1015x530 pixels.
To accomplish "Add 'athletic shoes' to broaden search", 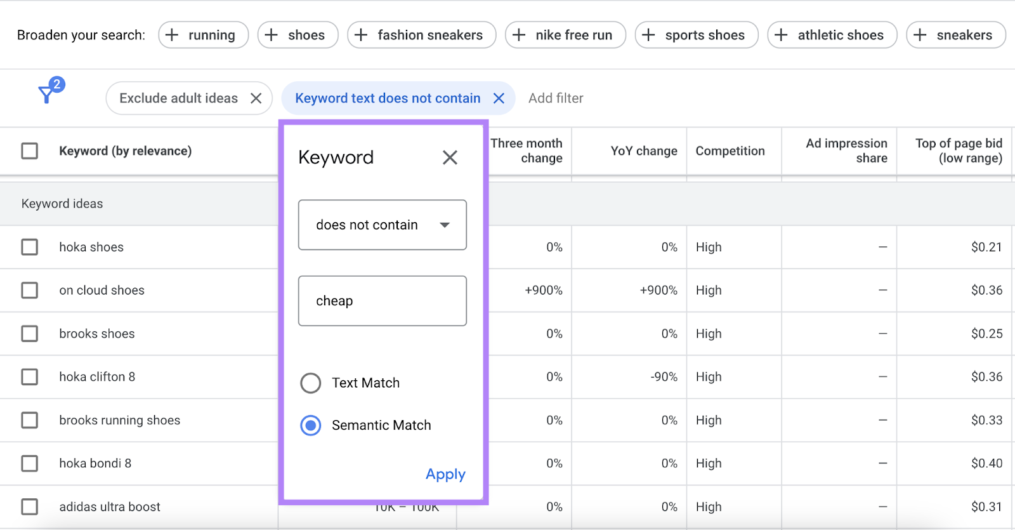I will (x=832, y=35).
